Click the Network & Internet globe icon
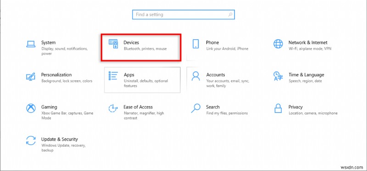367x171 pixels. [278, 44]
